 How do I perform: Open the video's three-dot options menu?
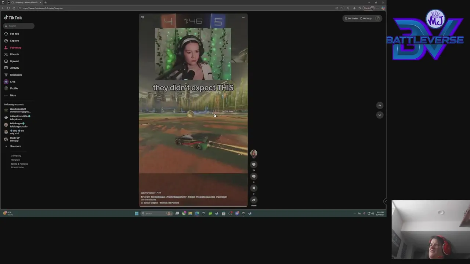243,17
